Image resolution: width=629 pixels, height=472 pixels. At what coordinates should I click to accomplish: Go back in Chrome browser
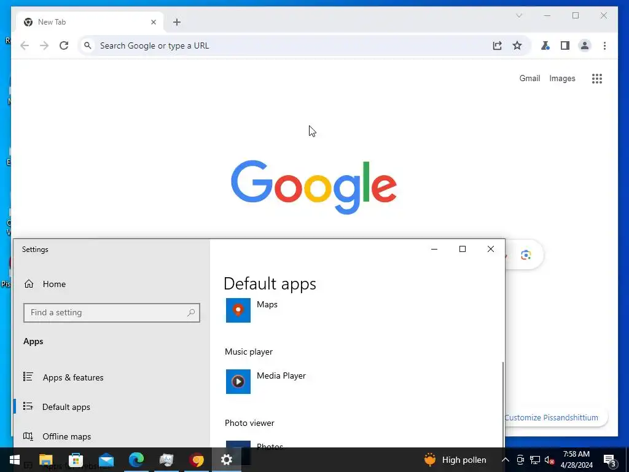(25, 45)
